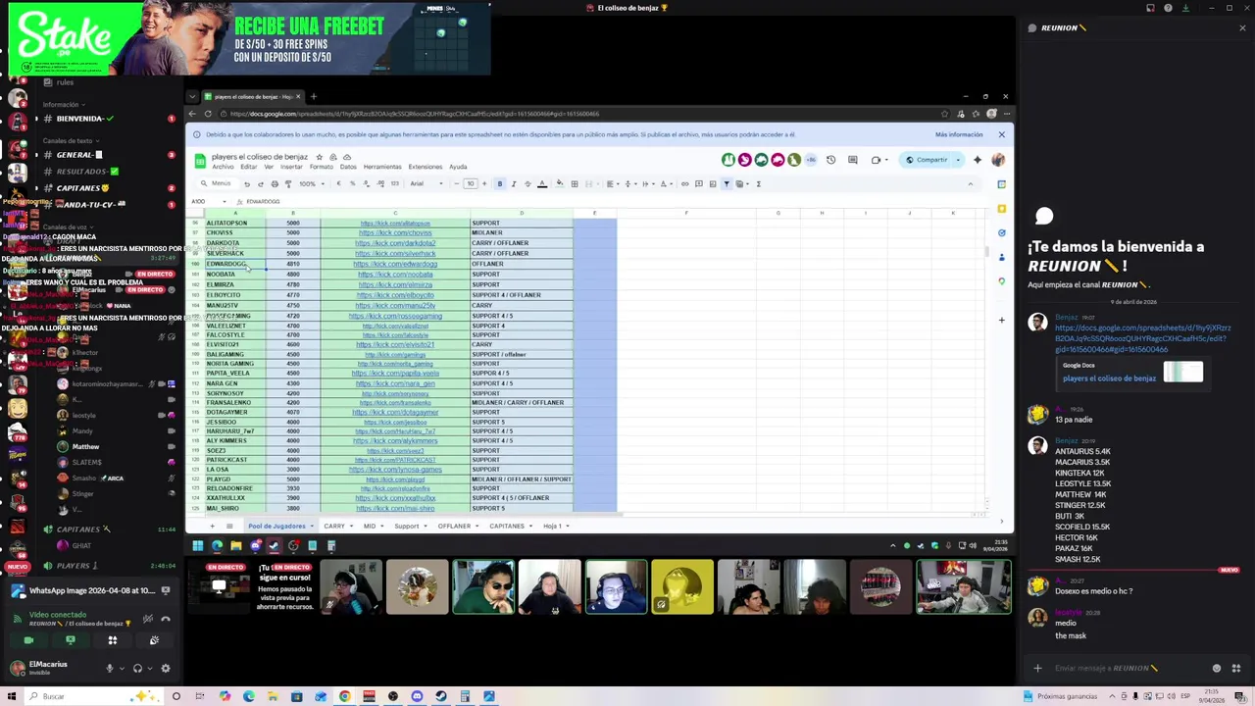
Task: Add a new sheet with the plus icon
Action: click(212, 526)
